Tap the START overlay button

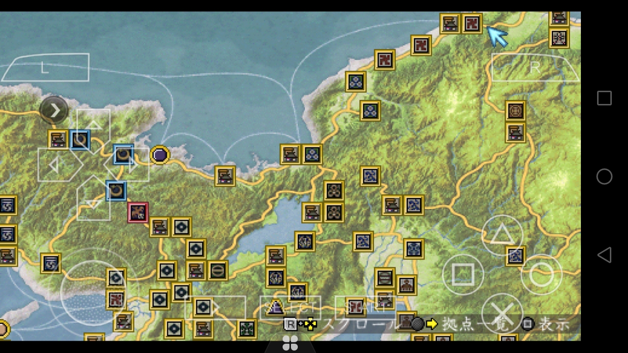pyautogui.click(x=366, y=308)
